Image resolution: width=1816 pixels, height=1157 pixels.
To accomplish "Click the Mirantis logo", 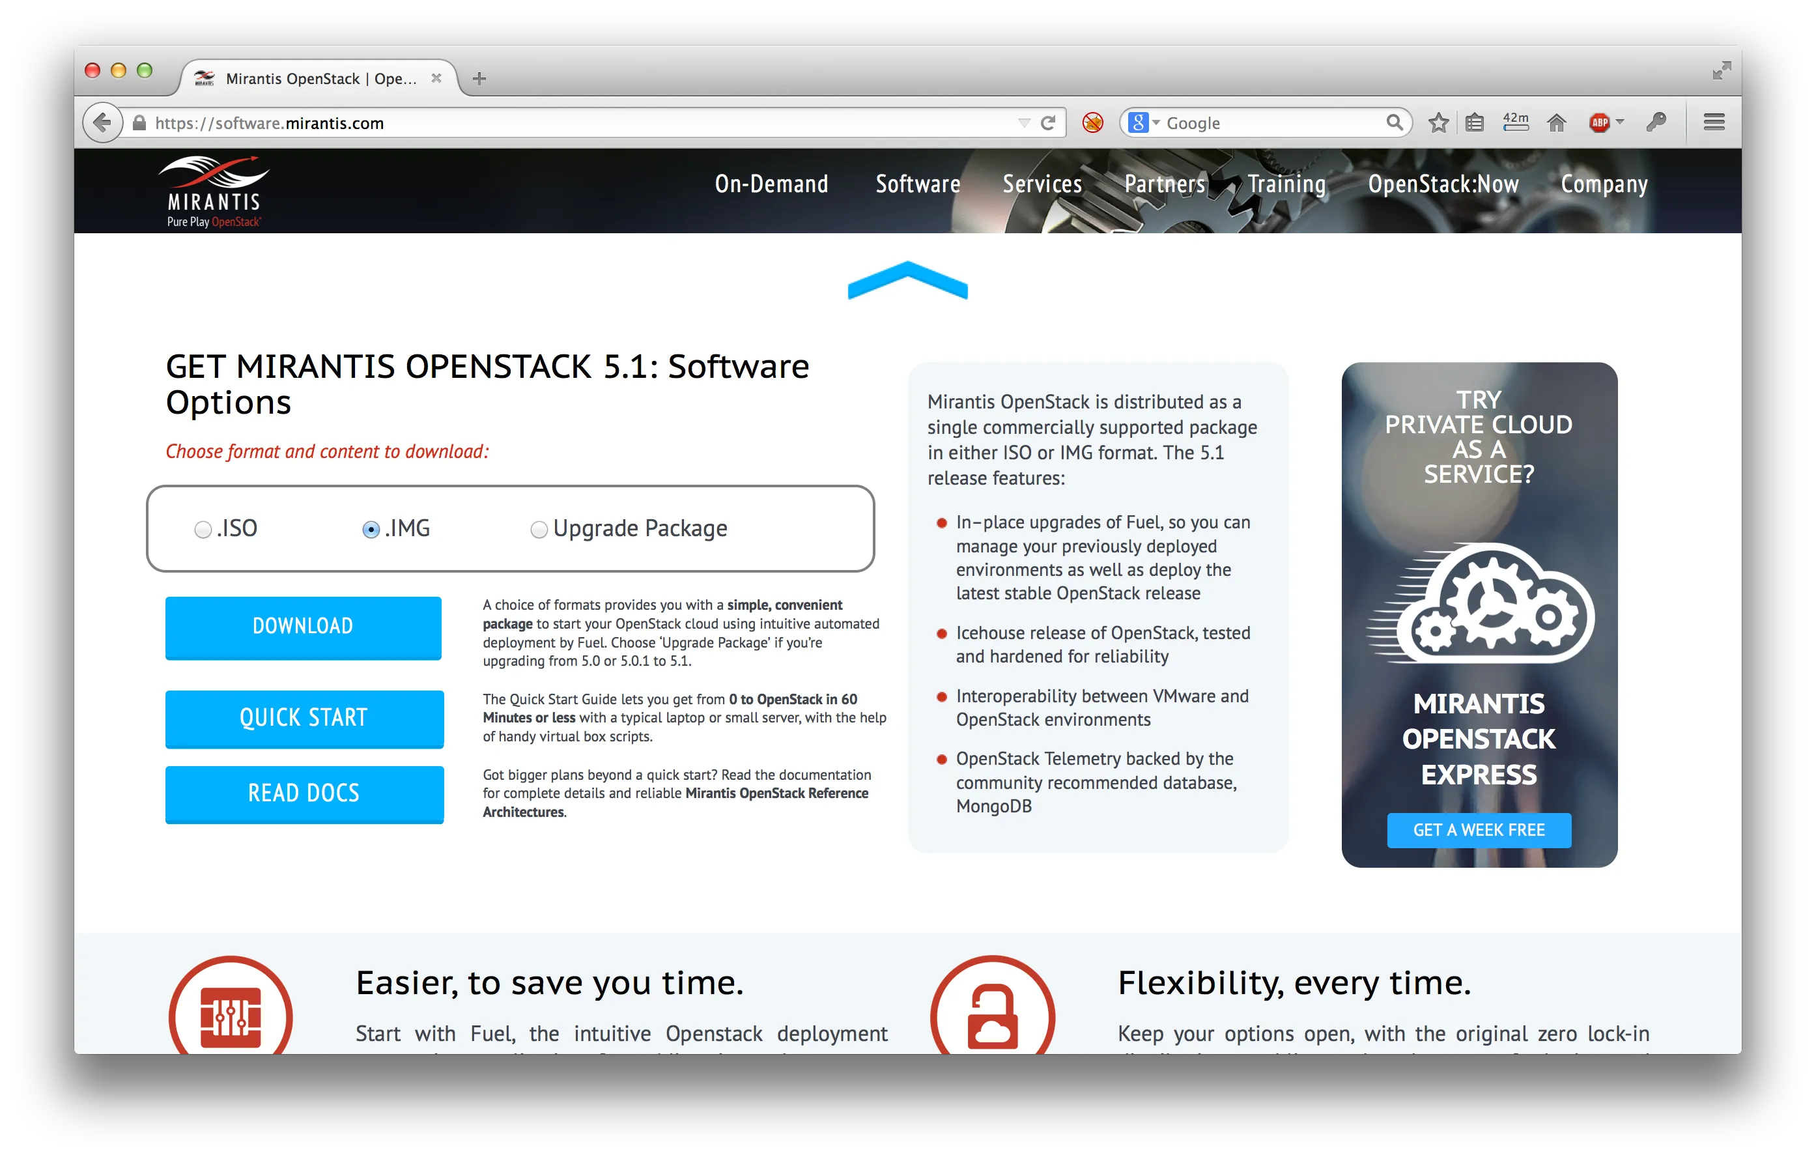I will coord(214,191).
